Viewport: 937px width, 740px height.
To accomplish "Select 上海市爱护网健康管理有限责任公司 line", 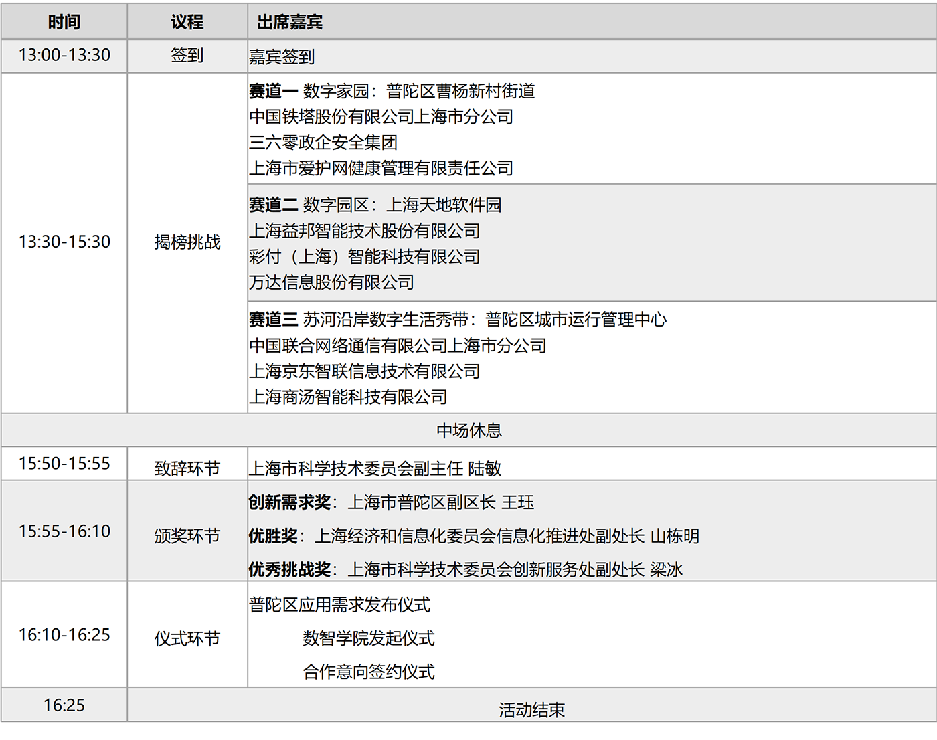I will click(x=381, y=168).
